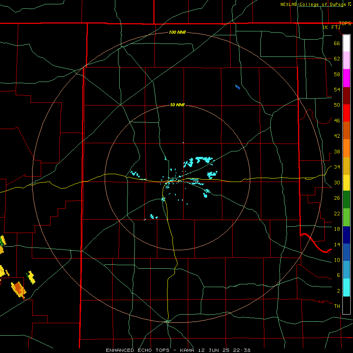Select the black TH threshold swatch
Image resolution: width=353 pixels, height=353 pixels.
point(346,305)
